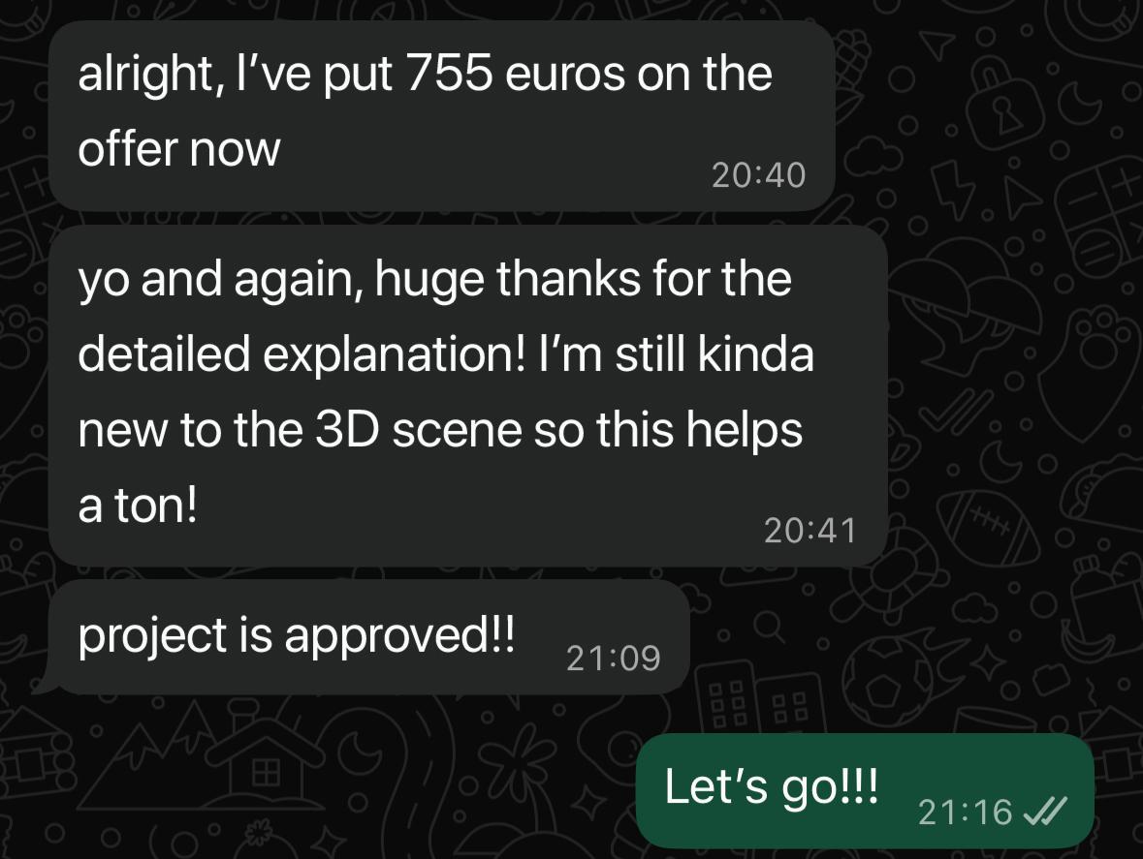Select the "huge thanks for the detailed explanation" message
1143x859 pixels.
(468, 395)
